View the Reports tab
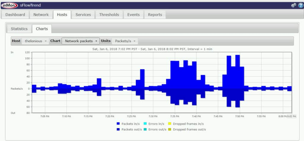The image size is (304, 141). click(155, 15)
